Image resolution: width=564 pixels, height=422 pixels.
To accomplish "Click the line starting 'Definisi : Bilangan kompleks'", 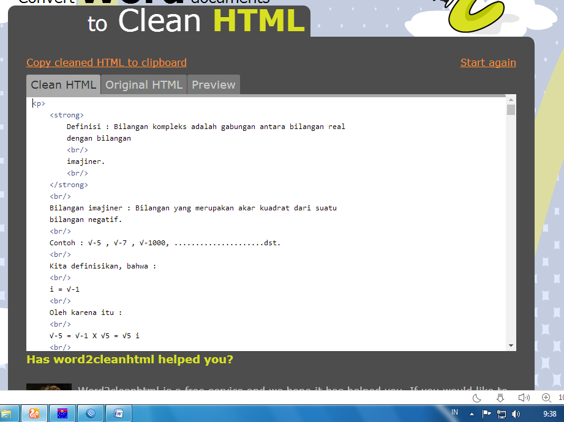I will pos(206,127).
